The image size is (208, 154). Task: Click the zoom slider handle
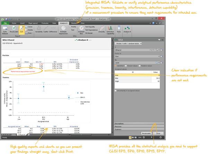(151, 137)
